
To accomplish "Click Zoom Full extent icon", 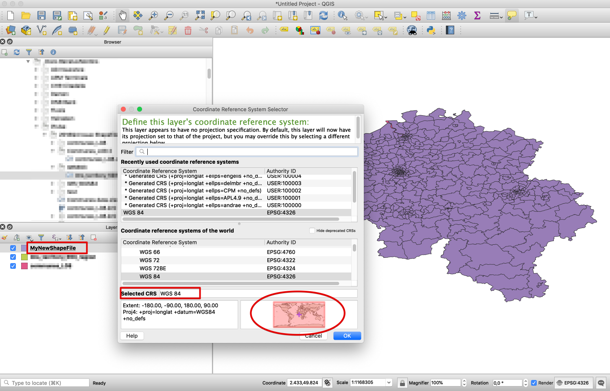I will point(199,15).
